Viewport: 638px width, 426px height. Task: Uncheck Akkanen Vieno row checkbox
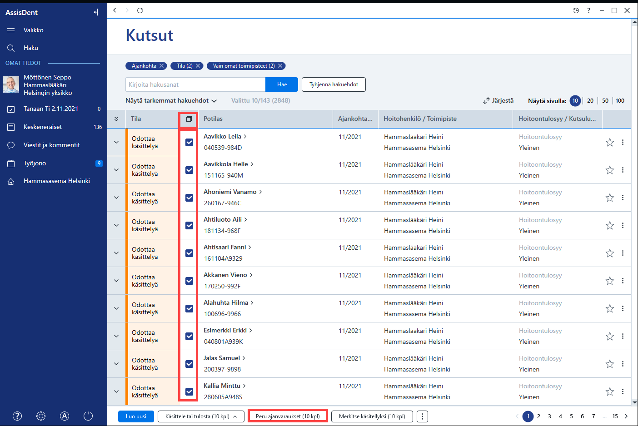(x=189, y=281)
